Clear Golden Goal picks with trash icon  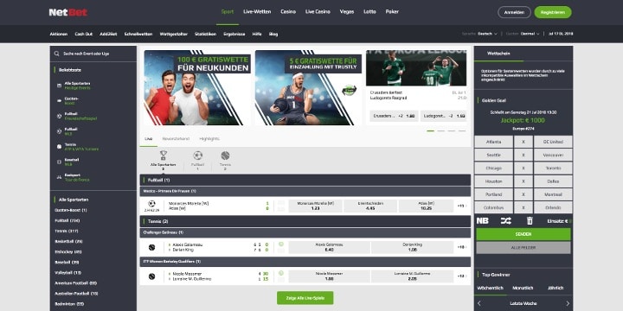(x=530, y=221)
